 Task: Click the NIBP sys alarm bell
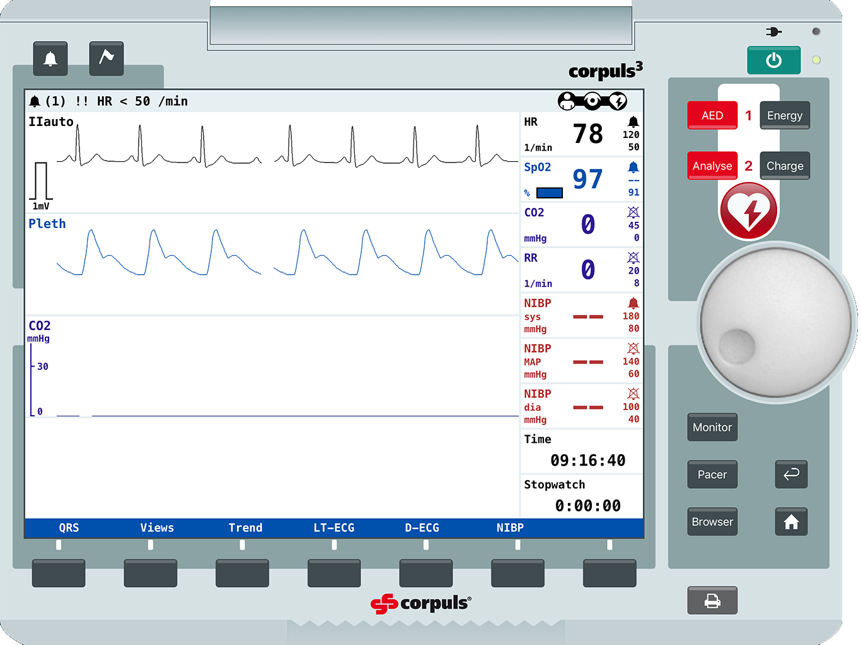pos(633,303)
